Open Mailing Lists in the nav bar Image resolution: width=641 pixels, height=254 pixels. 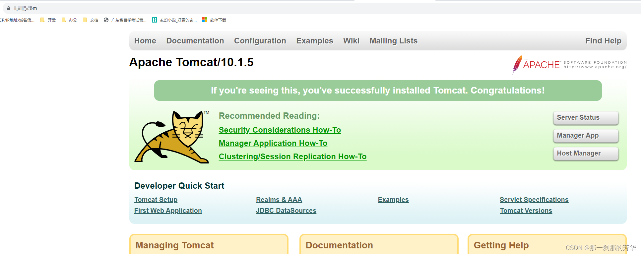[394, 41]
